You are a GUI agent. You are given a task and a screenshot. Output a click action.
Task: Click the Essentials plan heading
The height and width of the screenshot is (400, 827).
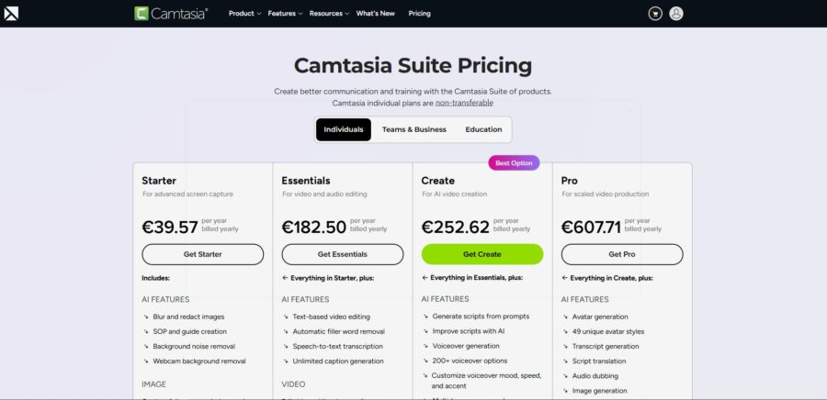[306, 181]
